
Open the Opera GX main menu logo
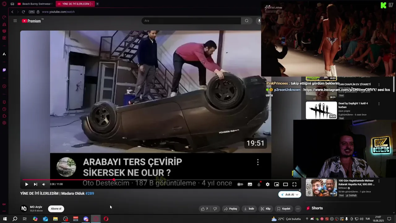coord(4,4)
